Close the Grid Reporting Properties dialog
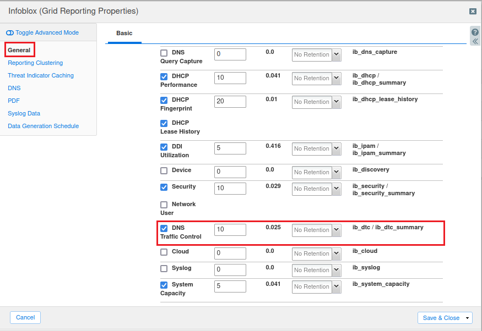Viewport: 482px width, 331px height. 473,12
